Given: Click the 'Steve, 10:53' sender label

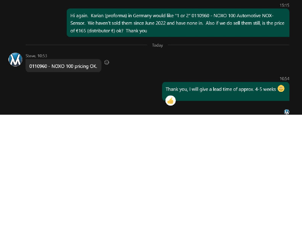Looking at the screenshot, I should tap(36, 56).
